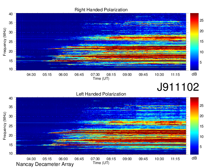Click 10 MHz frequency tick on Right Handed plot

pos(11,69)
